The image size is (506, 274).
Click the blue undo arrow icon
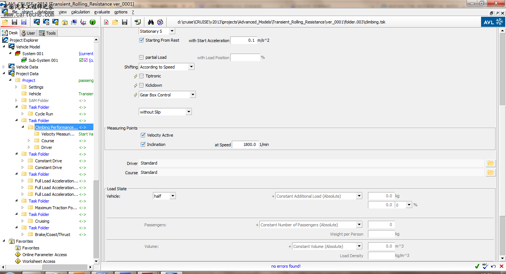tap(493, 266)
